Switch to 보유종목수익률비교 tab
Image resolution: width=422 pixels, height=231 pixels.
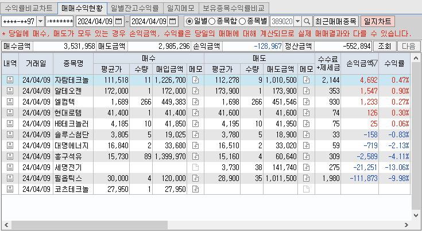click(234, 9)
